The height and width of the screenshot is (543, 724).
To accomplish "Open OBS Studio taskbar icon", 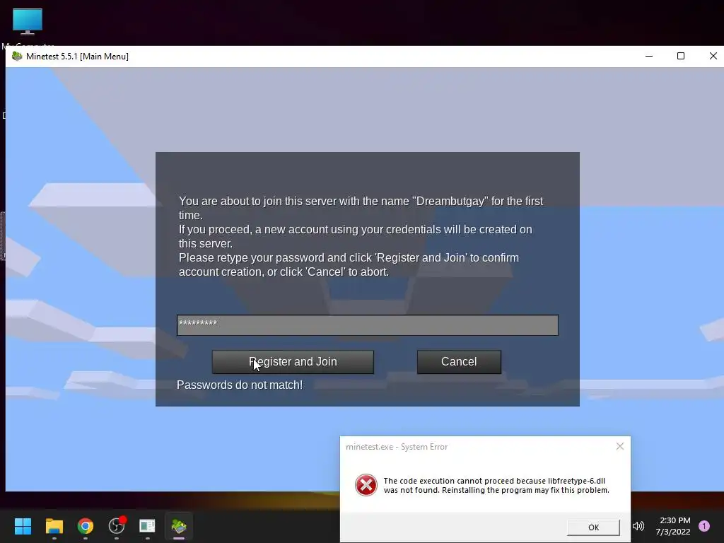I will pos(117,526).
